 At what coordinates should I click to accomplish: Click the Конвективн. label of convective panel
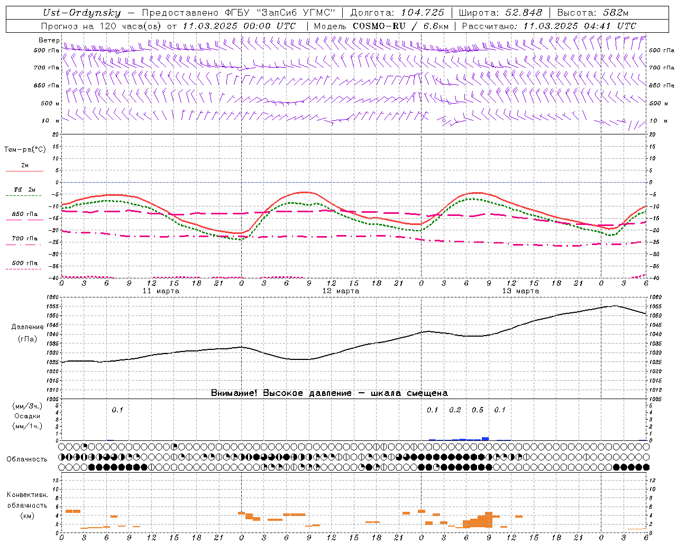tap(28, 495)
